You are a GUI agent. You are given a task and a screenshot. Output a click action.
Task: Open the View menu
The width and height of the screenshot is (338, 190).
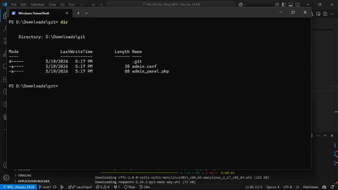[x=52, y=5]
